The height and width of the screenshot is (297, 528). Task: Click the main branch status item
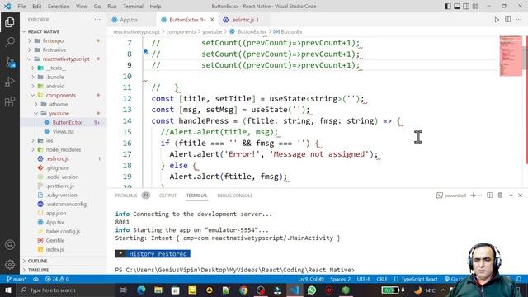[16, 279]
